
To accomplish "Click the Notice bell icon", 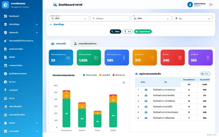I will (x=5, y=123).
